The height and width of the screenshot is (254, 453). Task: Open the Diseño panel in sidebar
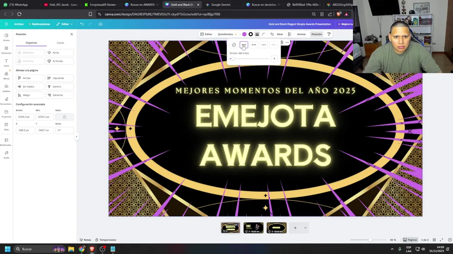pos(6,37)
